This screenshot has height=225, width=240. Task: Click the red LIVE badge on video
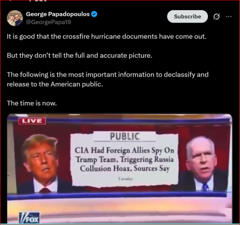tap(32, 121)
